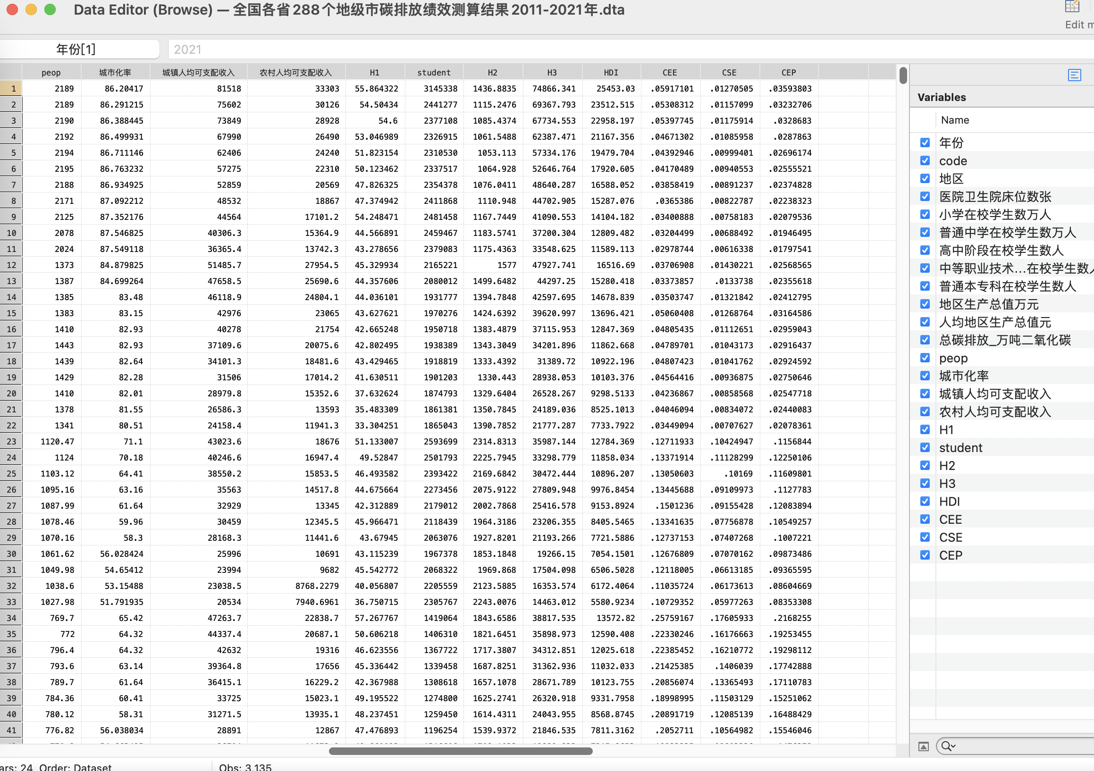Select the 城市化率 column header
Image resolution: width=1094 pixels, height=771 pixels.
pos(115,73)
